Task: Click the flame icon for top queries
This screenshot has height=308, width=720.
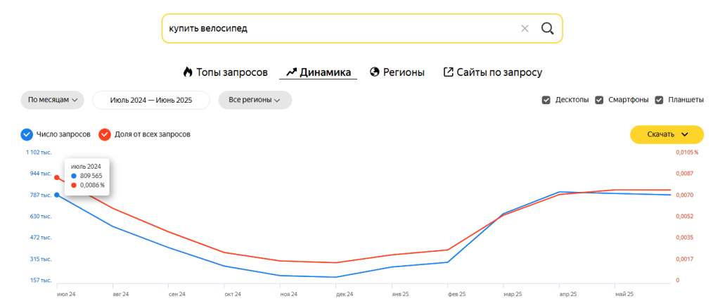Action: (188, 72)
